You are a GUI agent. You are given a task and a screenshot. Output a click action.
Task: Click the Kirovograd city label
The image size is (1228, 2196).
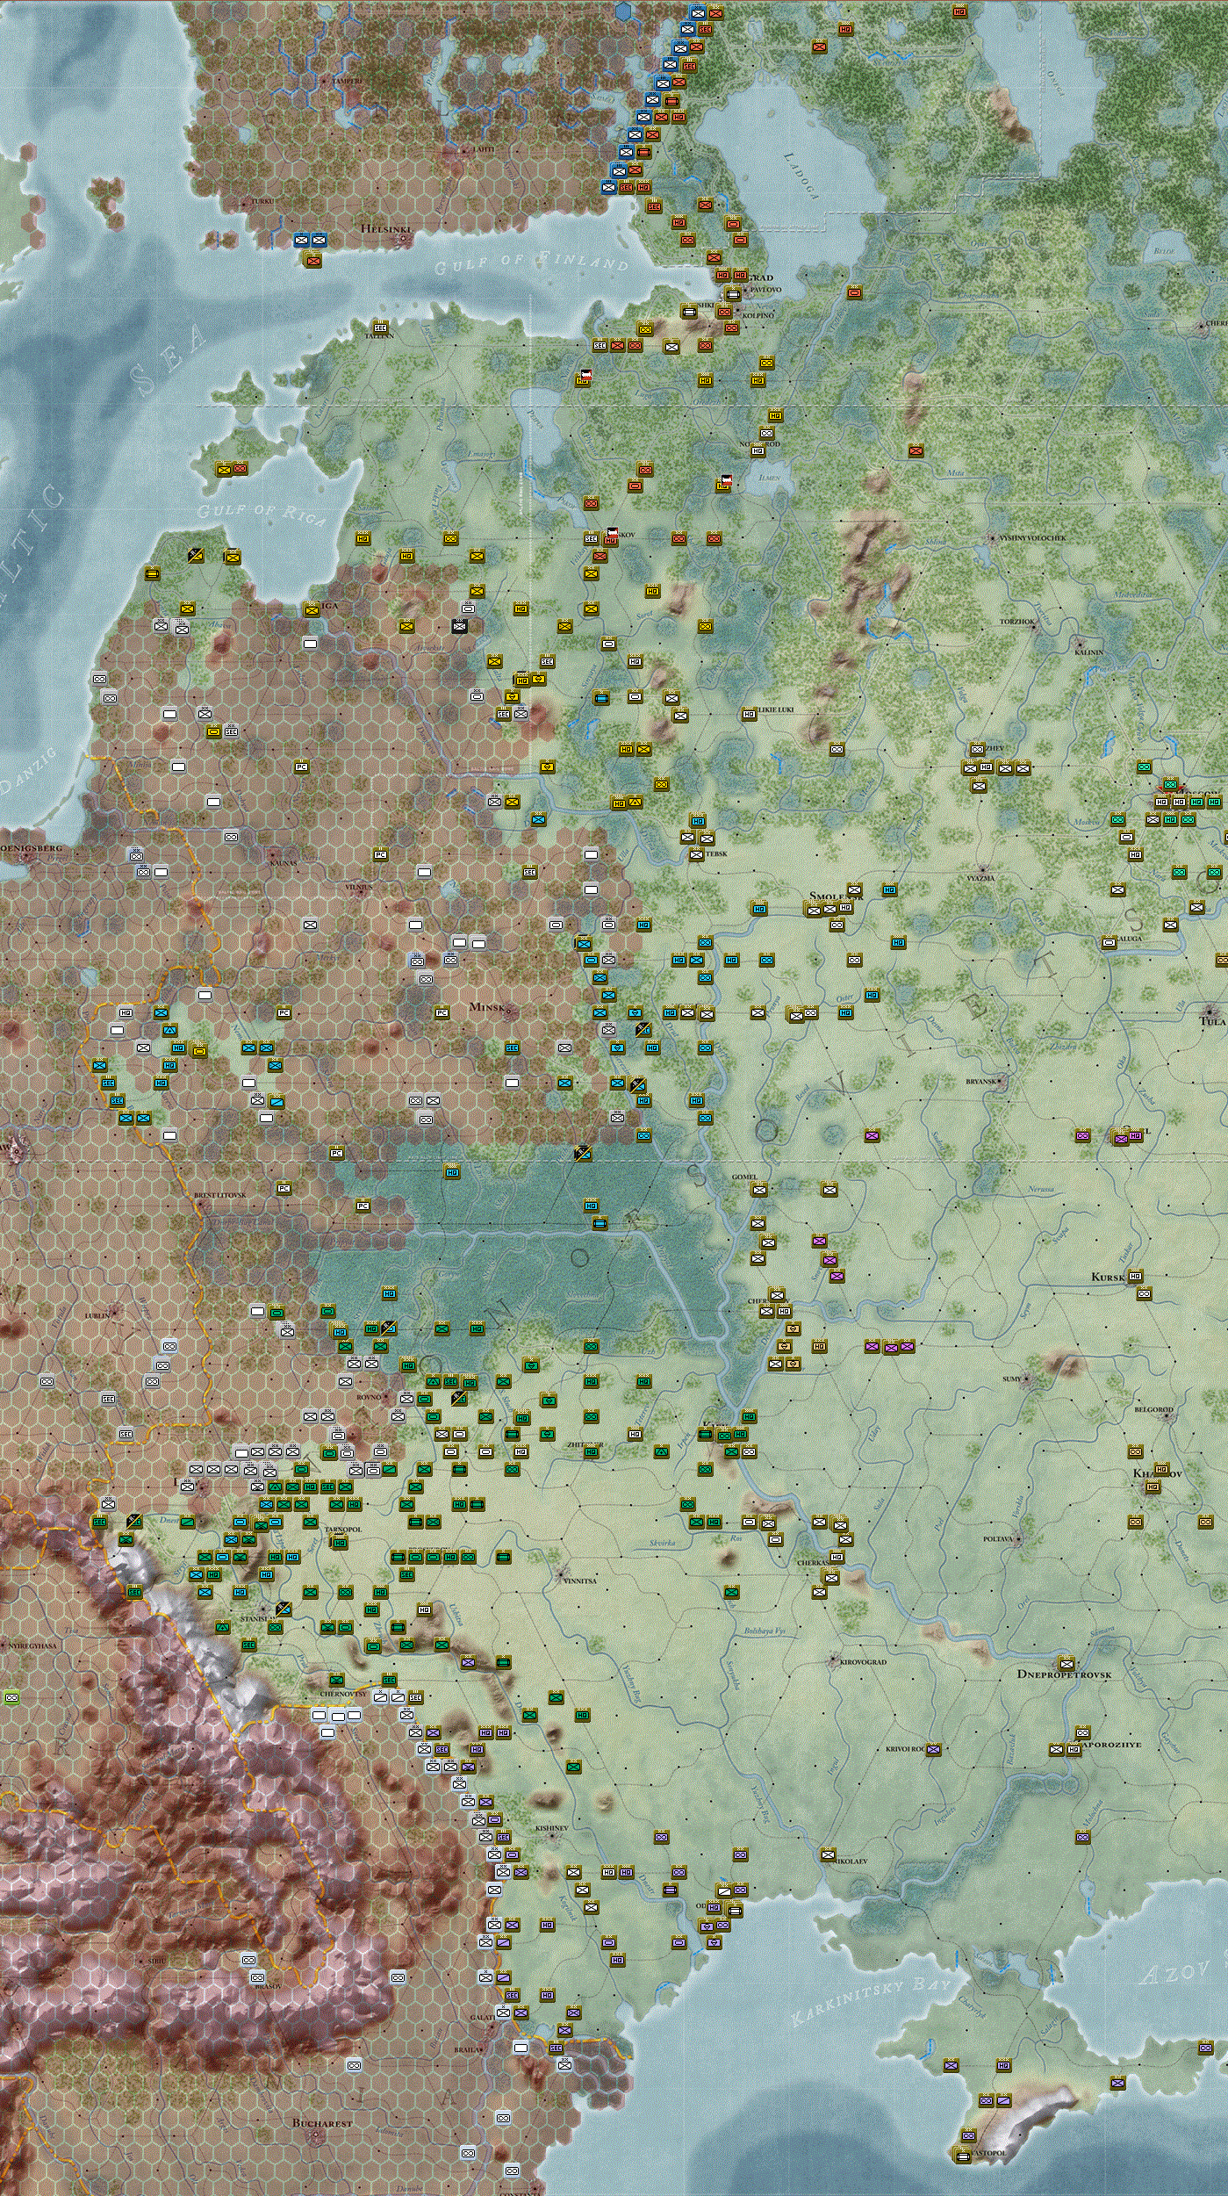864,1661
